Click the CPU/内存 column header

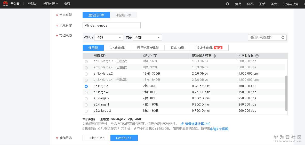(150, 56)
